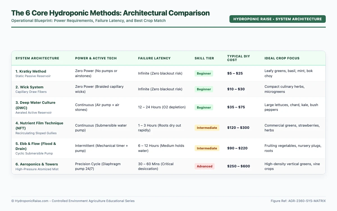Select the '1. Kratky Method' row title
Screen dimensions: 337x211
pyautogui.click(x=31, y=71)
